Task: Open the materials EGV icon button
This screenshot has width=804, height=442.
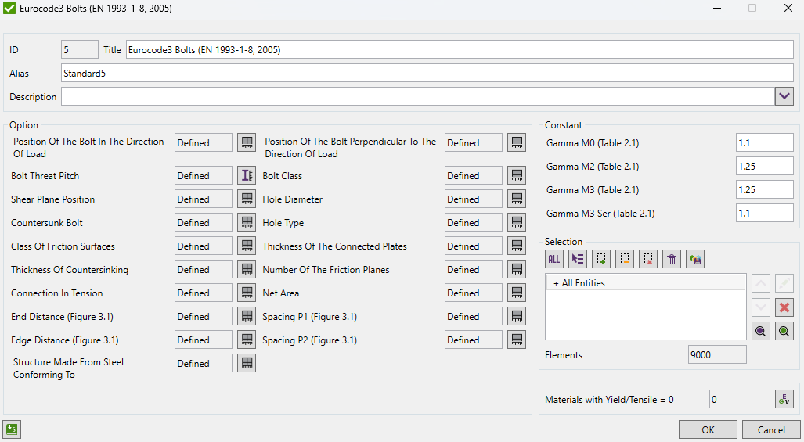Action: pos(784,399)
